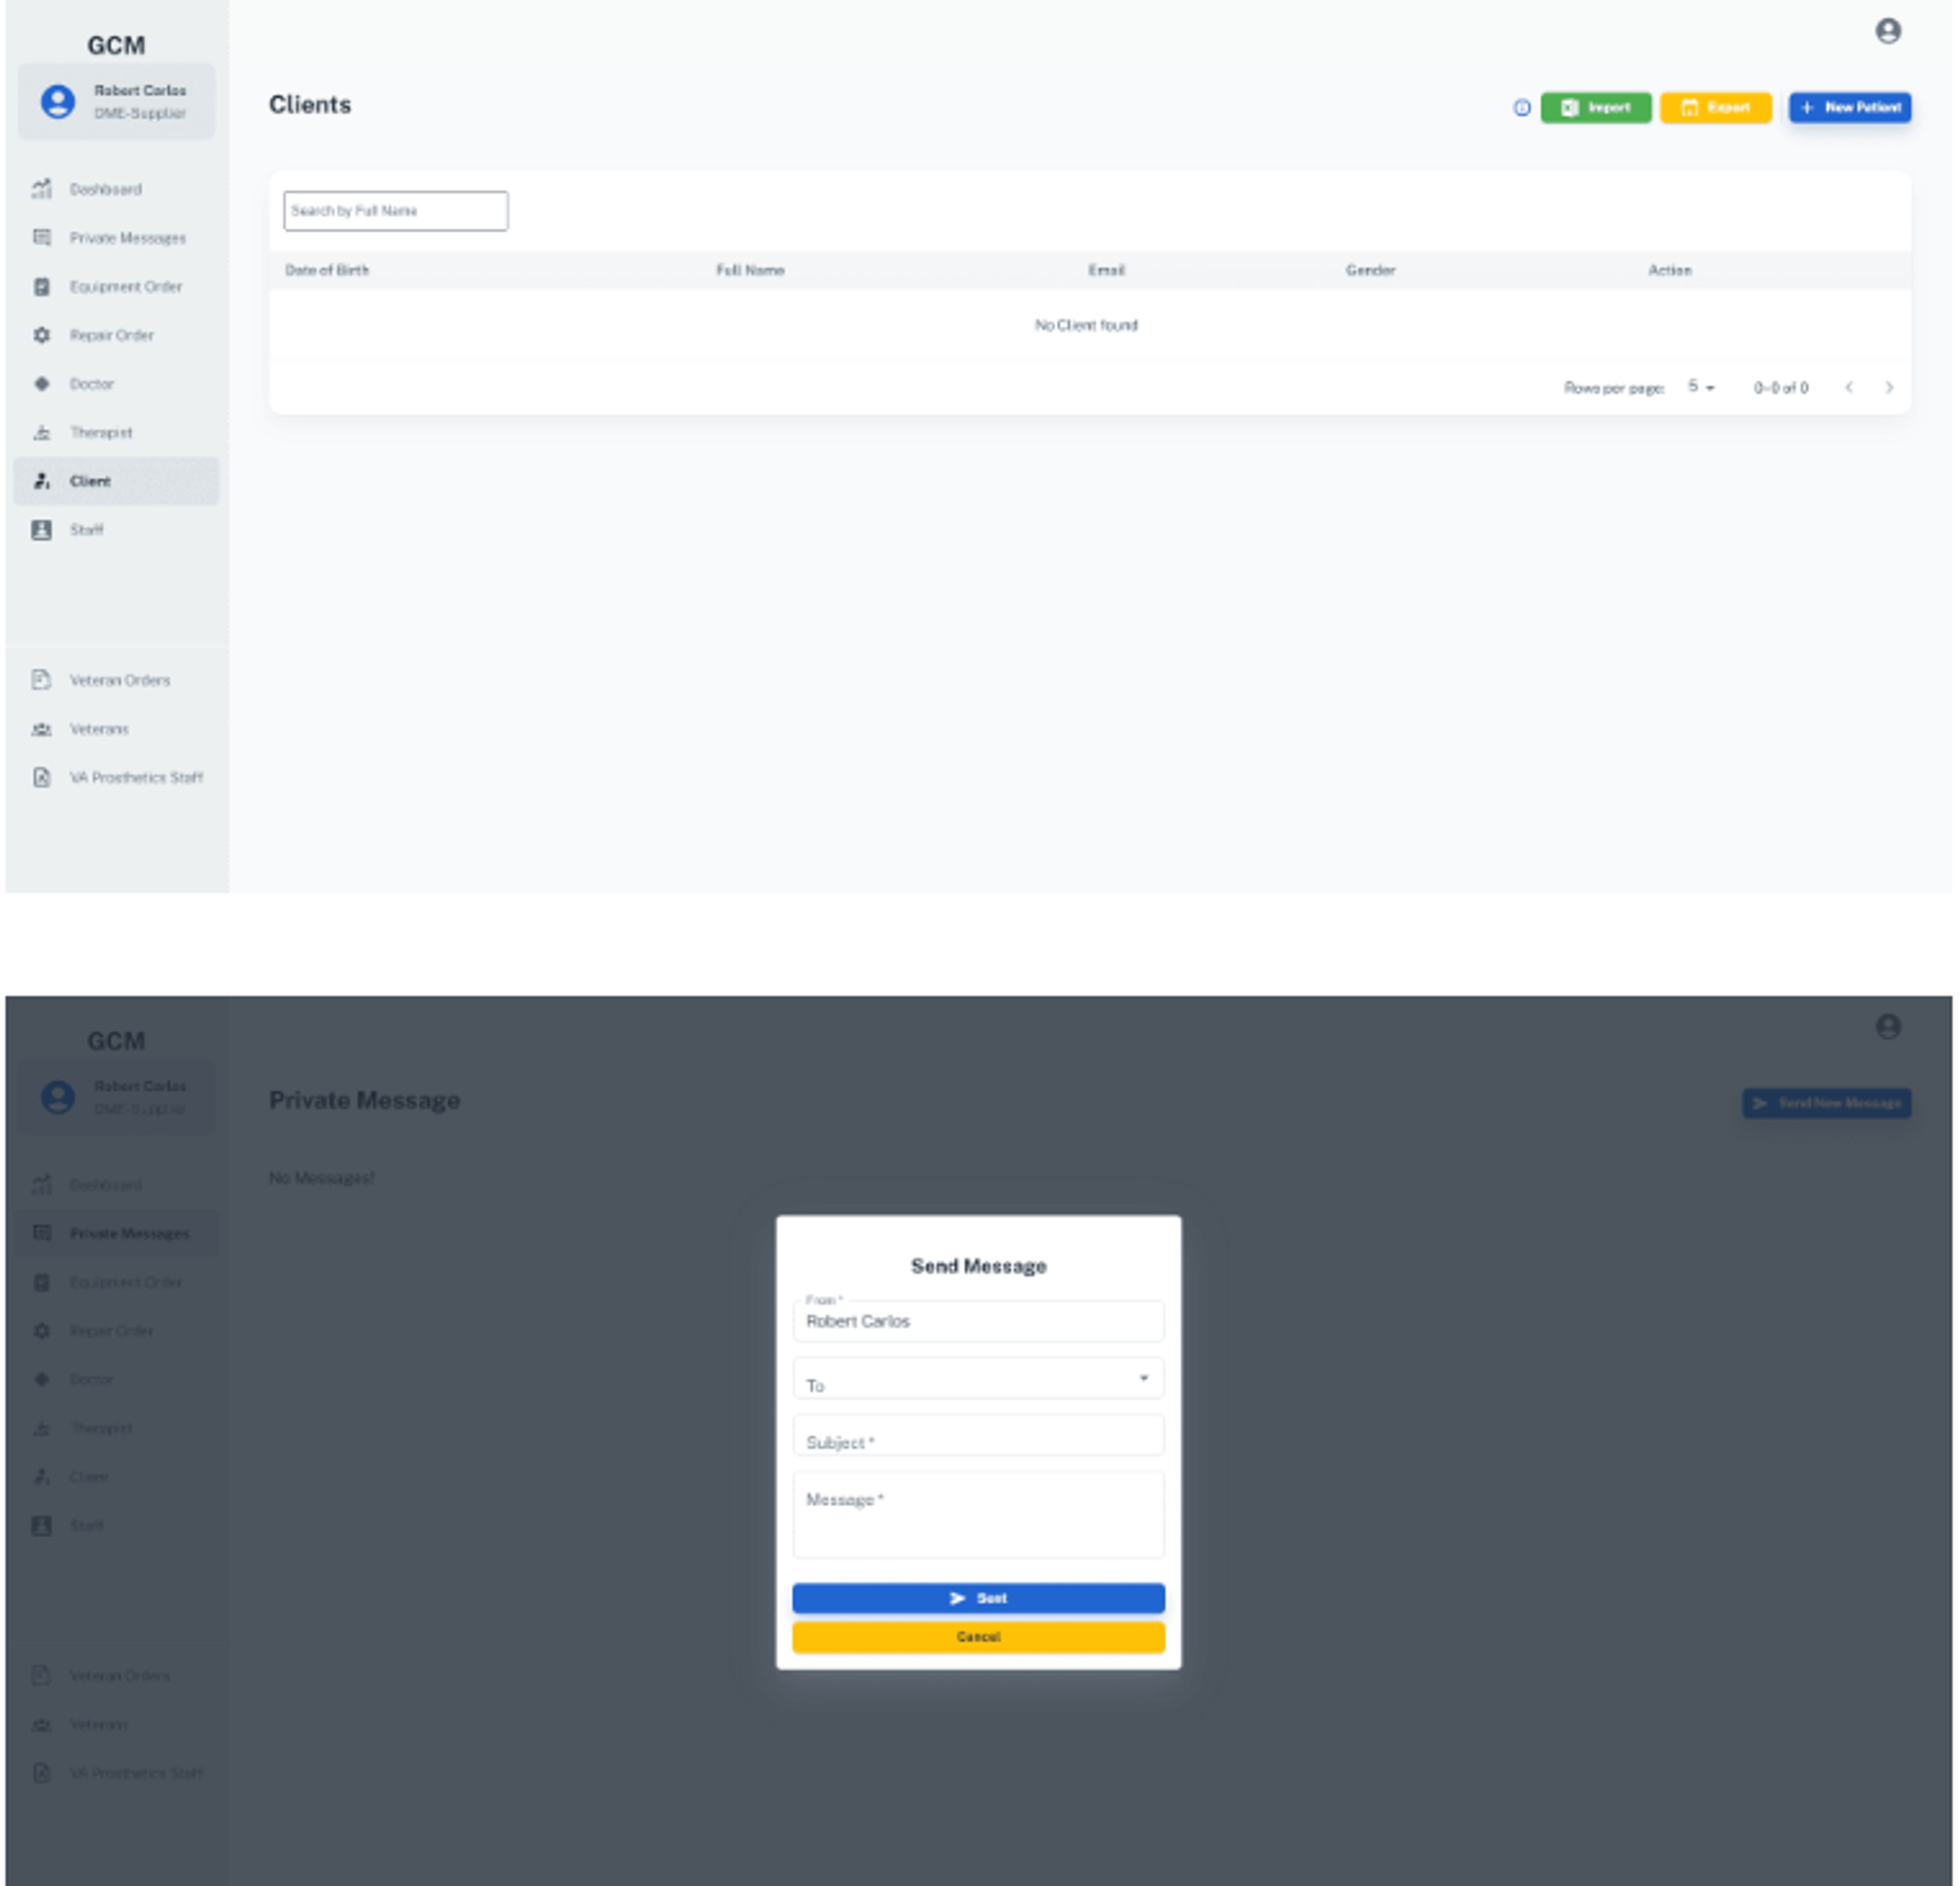Open VA Prosthetics Staff in Clients screen sidebar
1960x1886 pixels.
[x=116, y=778]
